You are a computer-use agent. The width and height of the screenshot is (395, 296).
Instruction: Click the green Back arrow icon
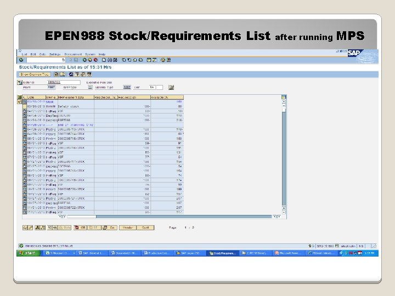point(84,60)
